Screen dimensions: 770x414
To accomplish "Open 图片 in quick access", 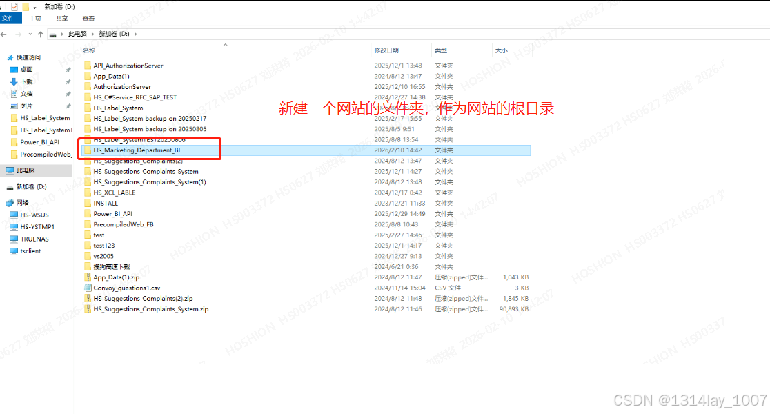I will tap(26, 106).
